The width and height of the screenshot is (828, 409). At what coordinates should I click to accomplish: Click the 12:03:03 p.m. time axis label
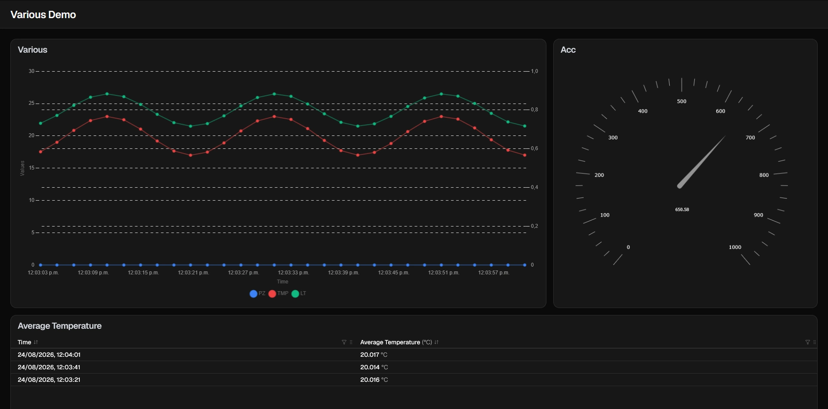pos(43,273)
